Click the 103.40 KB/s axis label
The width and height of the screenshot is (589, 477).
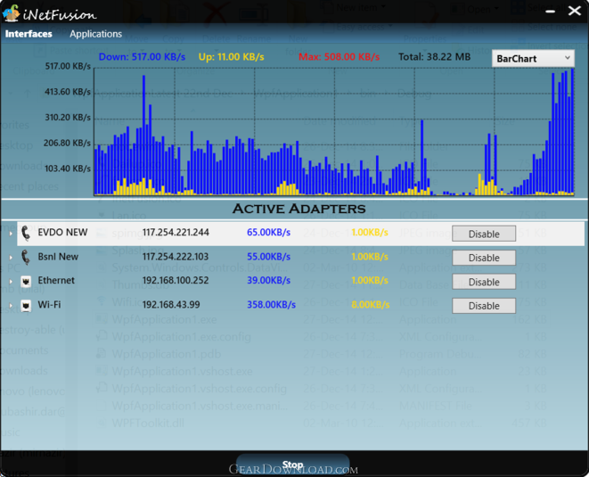coord(68,169)
